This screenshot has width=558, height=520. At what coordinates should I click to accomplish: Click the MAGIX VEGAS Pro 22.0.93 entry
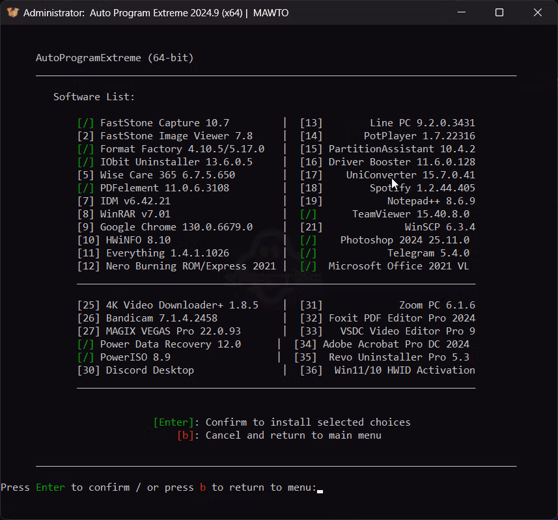coord(159,331)
